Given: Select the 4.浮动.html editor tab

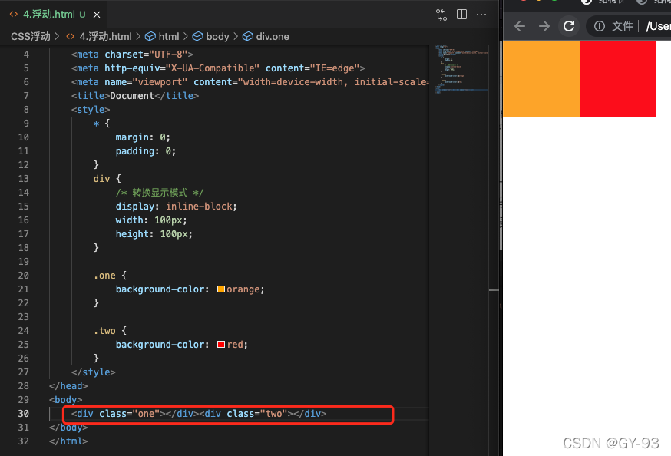Looking at the screenshot, I should tap(54, 14).
